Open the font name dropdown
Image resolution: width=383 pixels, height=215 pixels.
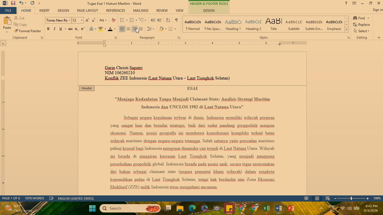tap(70, 20)
